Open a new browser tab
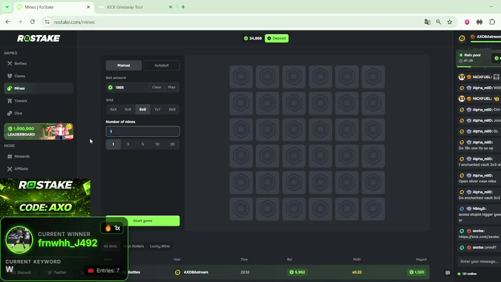This screenshot has width=501, height=282. [183, 7]
